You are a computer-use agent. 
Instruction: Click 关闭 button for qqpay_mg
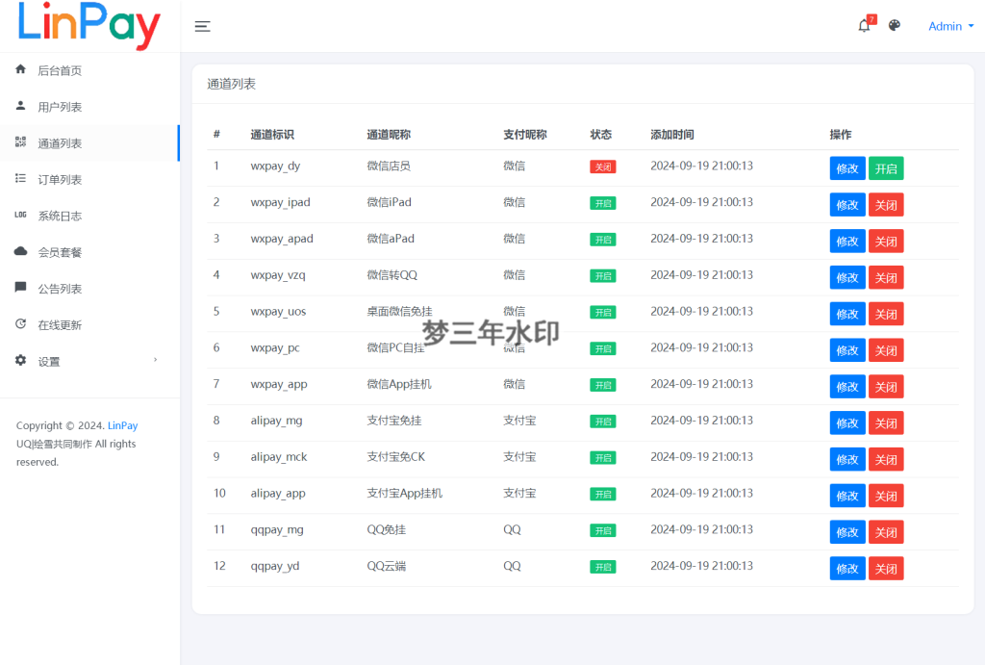(x=886, y=532)
